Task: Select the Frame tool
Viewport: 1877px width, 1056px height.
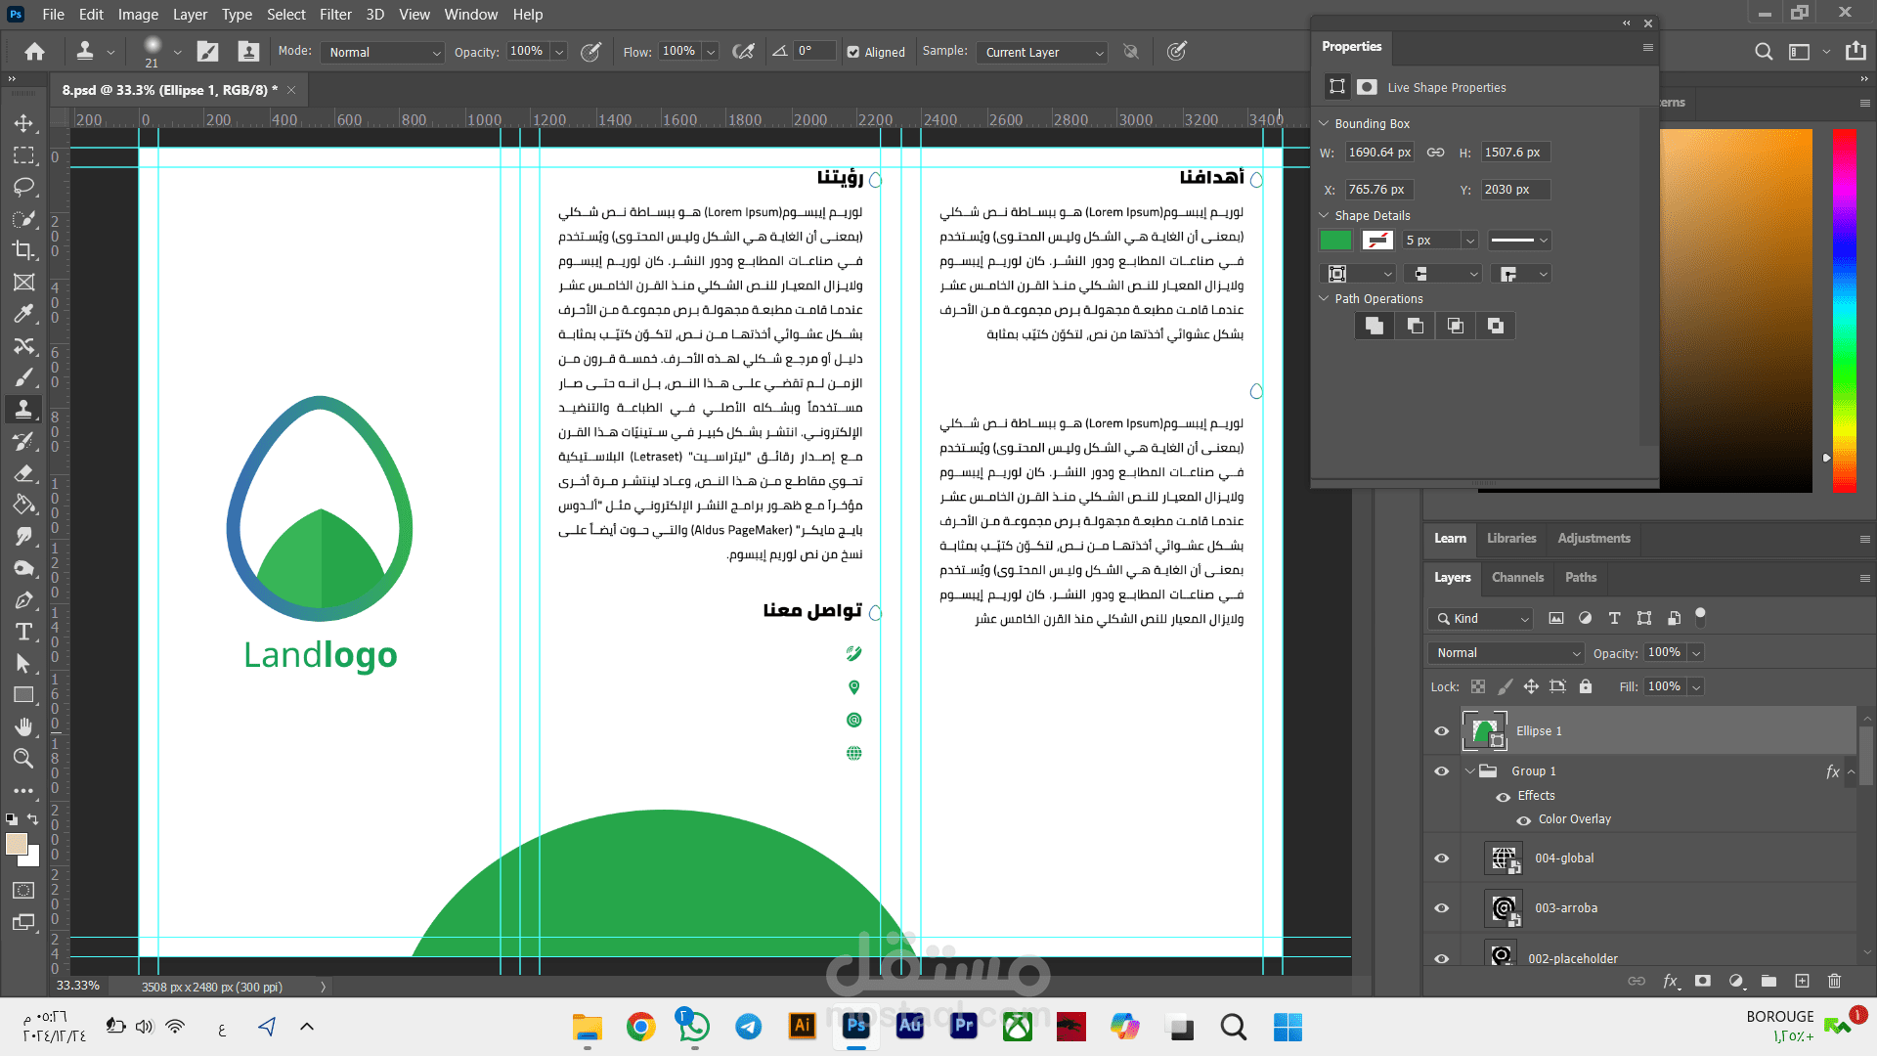Action: [x=24, y=283]
